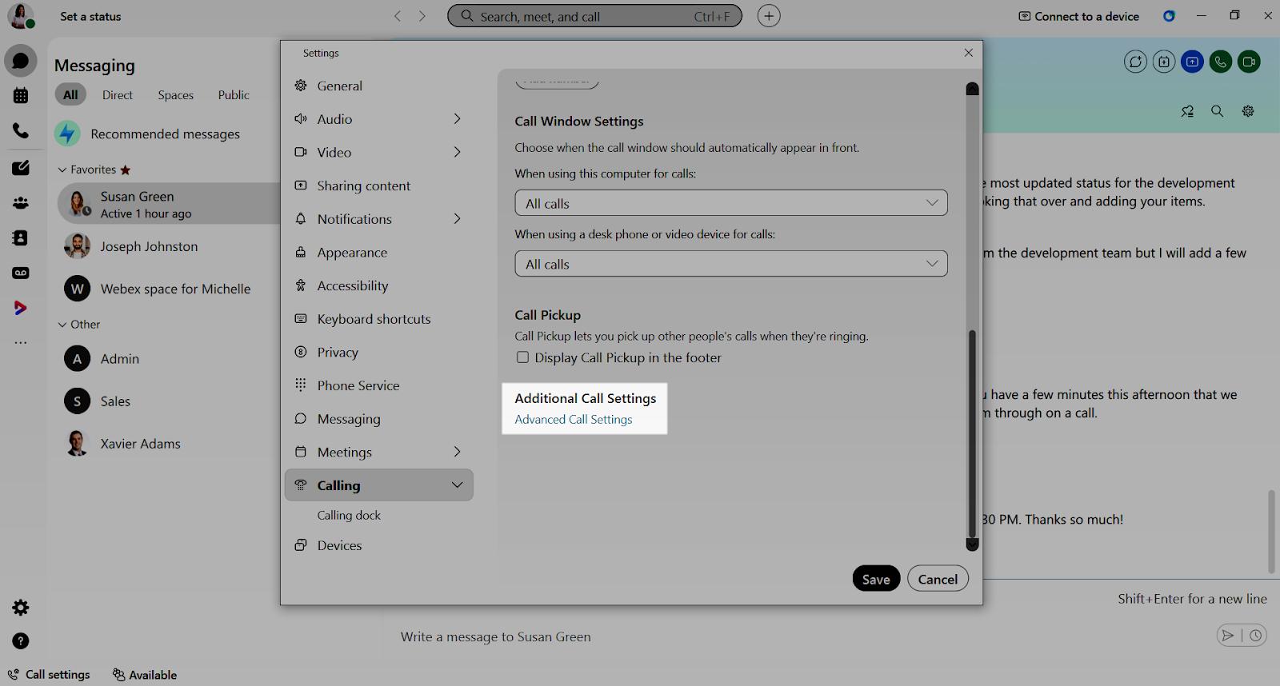The width and height of the screenshot is (1280, 686).
Task: Click the schedule meeting icon in space header
Action: (x=1164, y=62)
